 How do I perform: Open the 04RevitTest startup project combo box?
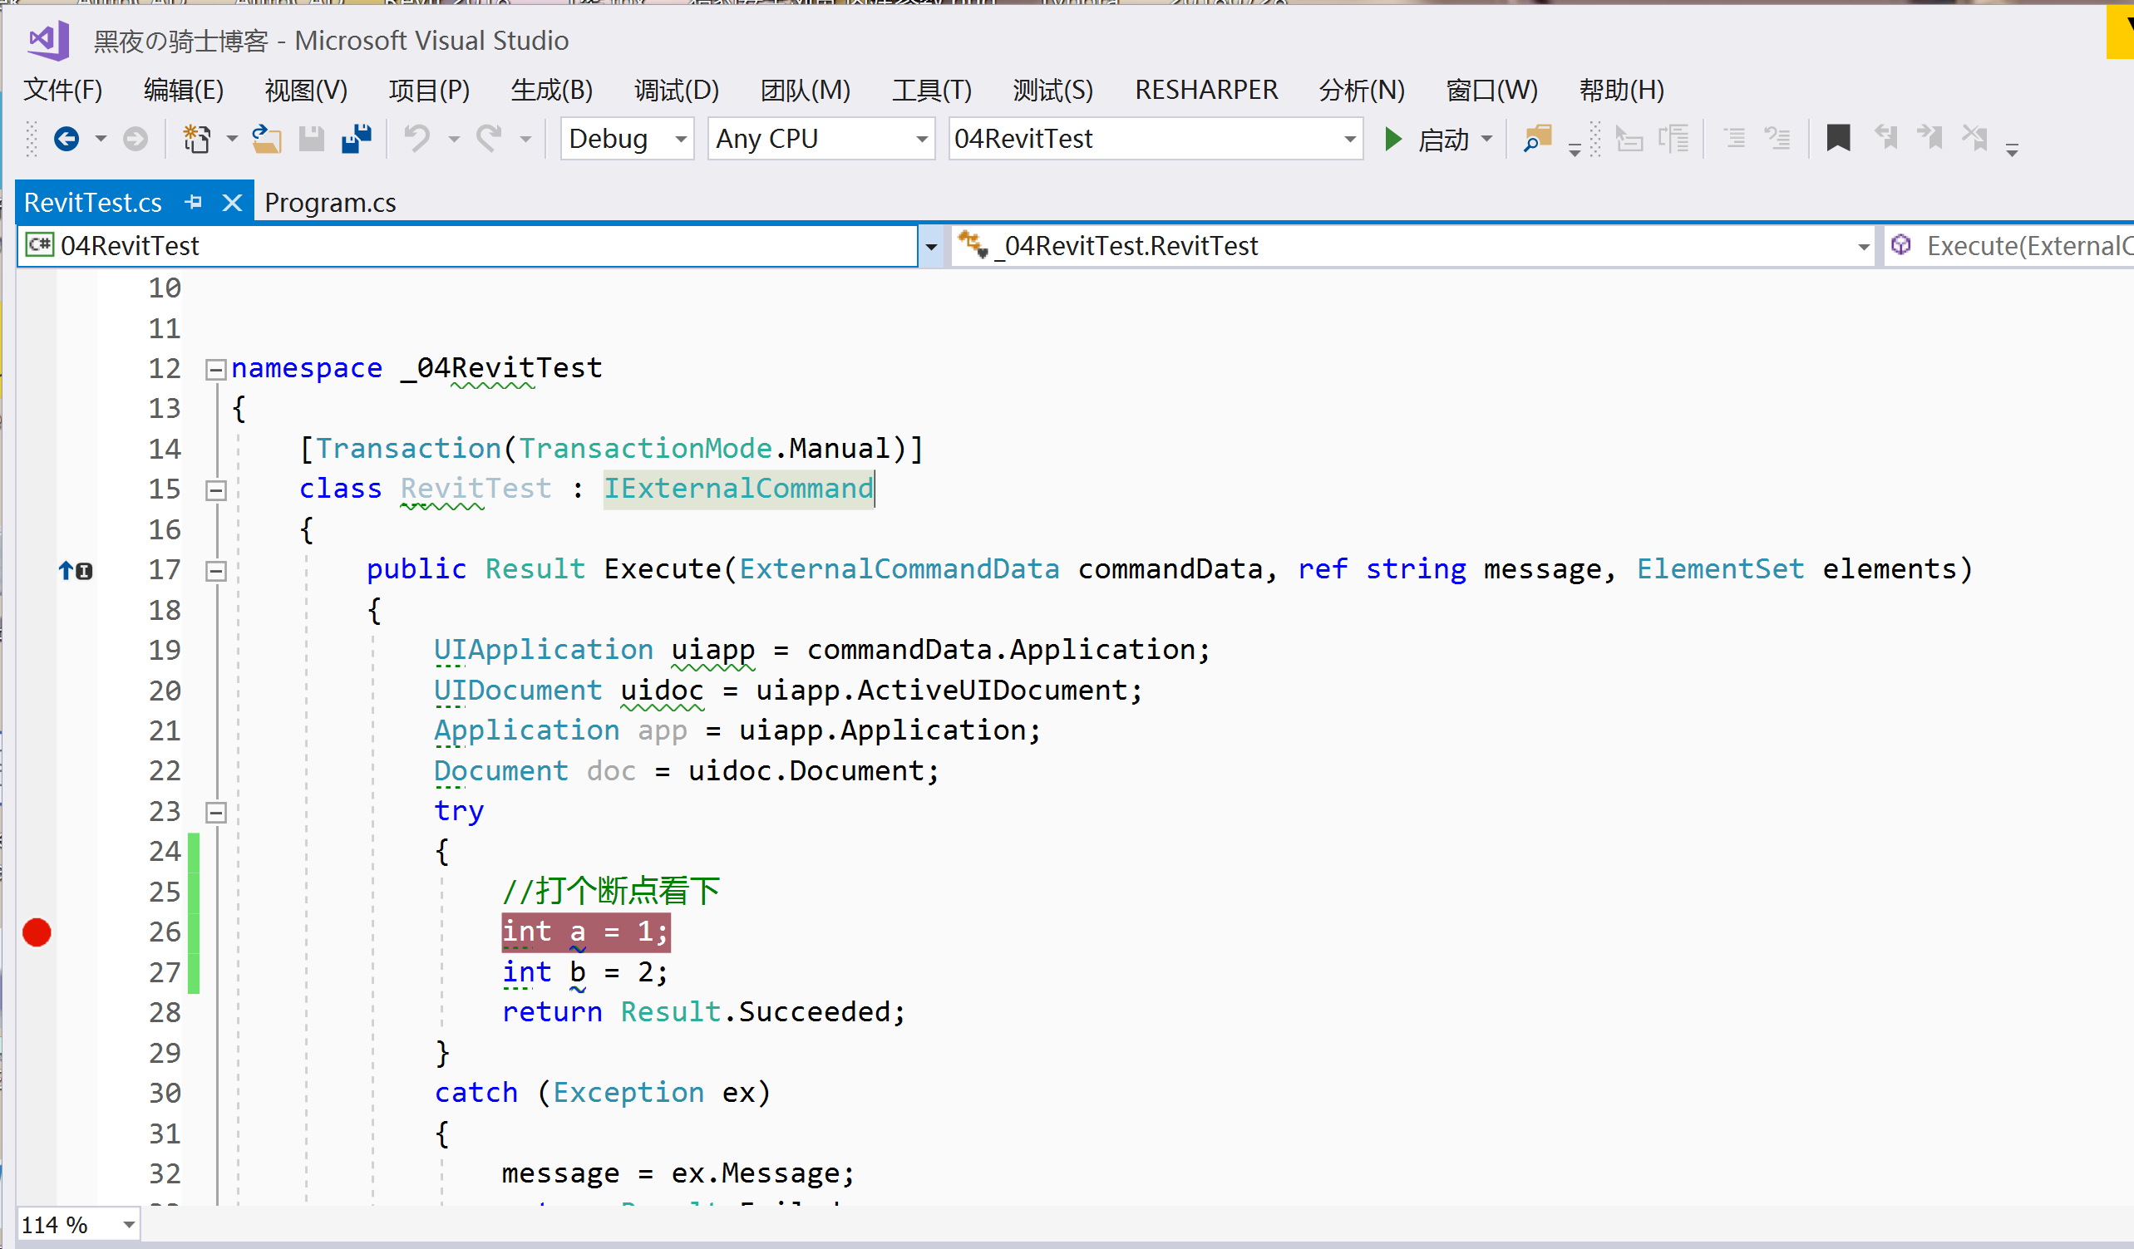point(1350,139)
